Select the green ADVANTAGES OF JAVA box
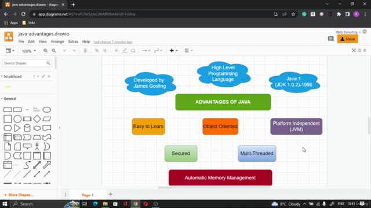 coord(223,102)
